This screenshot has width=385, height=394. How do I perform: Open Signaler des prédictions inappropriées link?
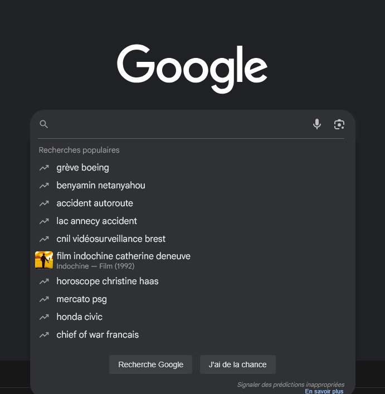click(x=290, y=385)
